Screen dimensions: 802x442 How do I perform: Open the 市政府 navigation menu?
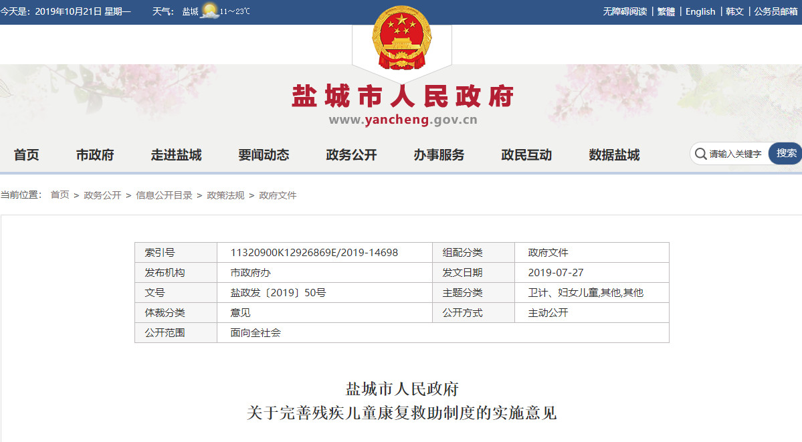point(95,155)
